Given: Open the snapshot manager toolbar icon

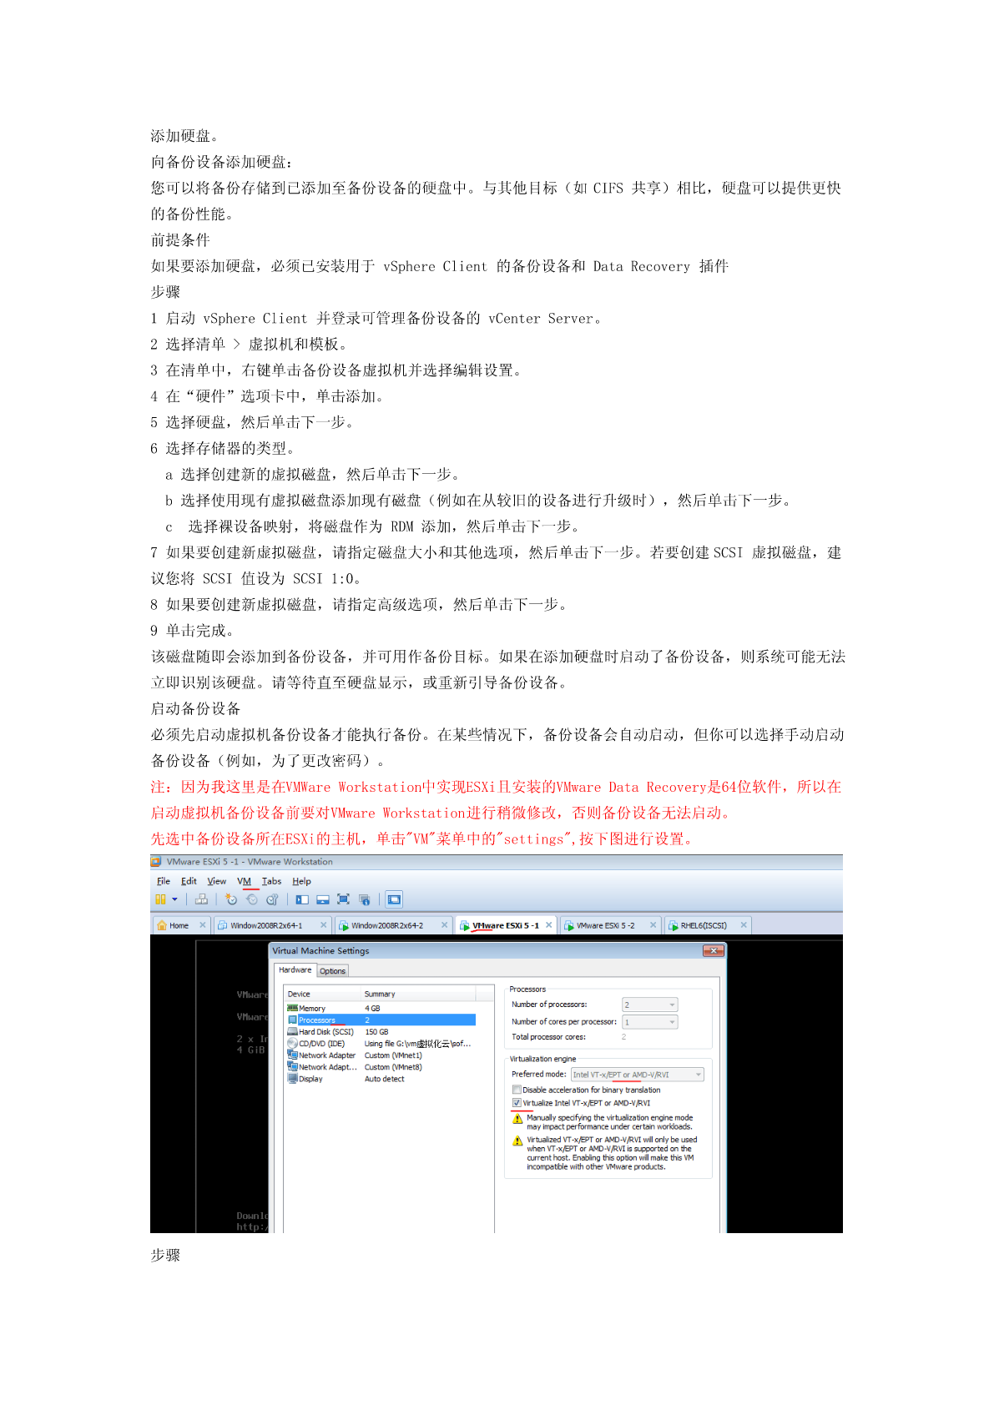Looking at the screenshot, I should click(272, 899).
